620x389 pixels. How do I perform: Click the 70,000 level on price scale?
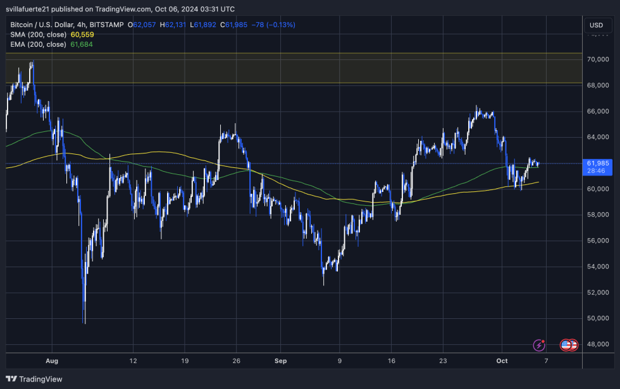click(x=598, y=59)
